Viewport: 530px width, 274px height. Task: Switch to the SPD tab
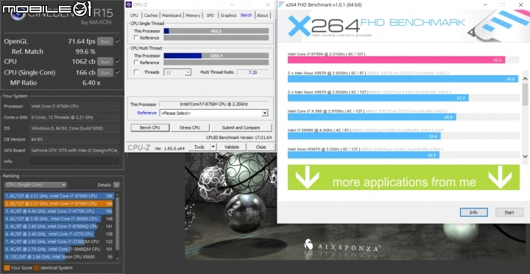211,15
